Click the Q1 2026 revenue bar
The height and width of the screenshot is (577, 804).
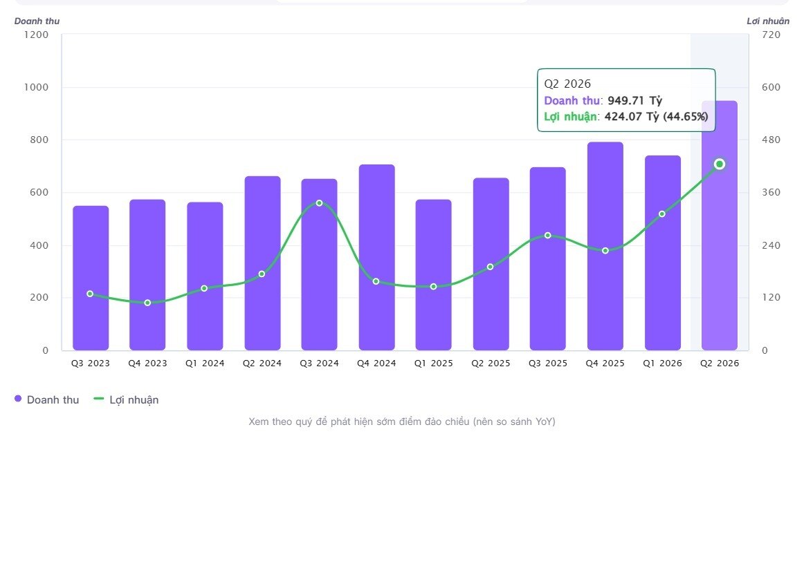click(x=663, y=253)
